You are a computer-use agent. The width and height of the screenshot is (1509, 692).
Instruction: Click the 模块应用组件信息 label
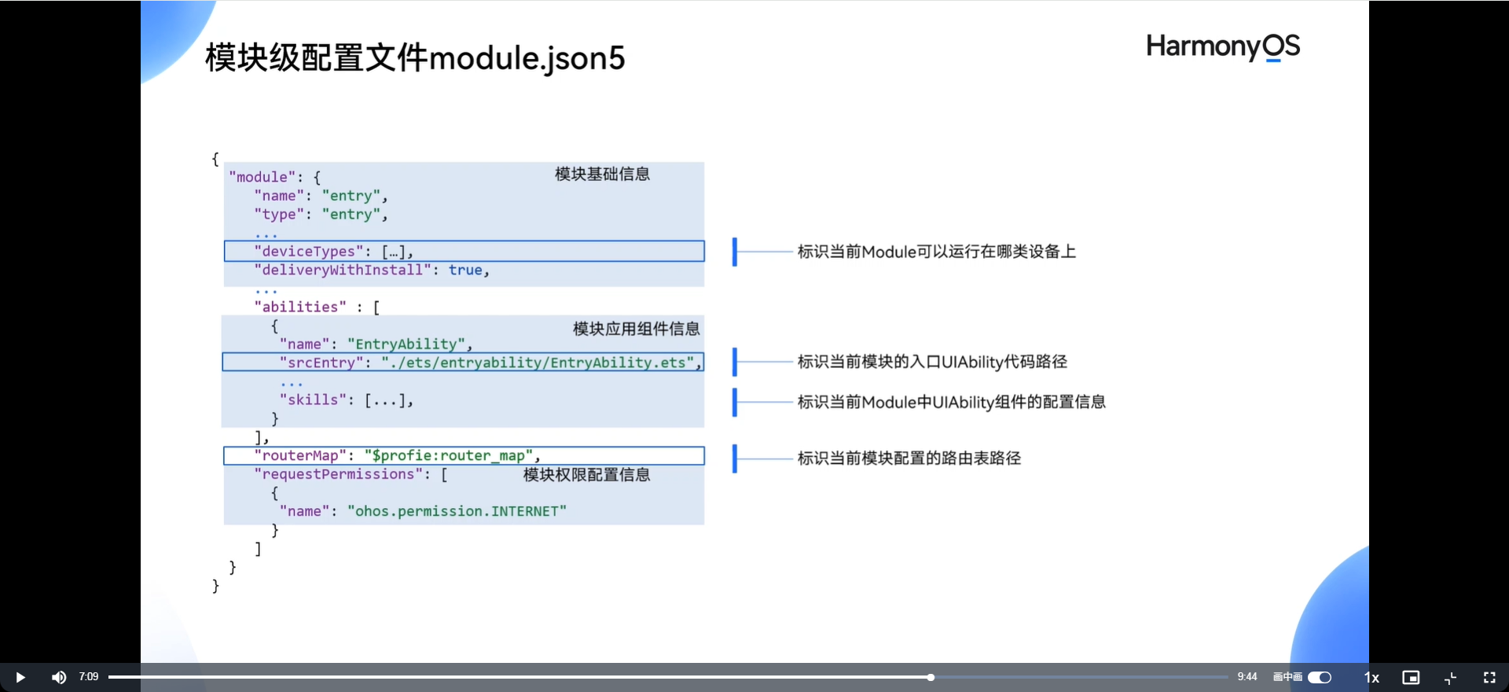[x=636, y=329]
